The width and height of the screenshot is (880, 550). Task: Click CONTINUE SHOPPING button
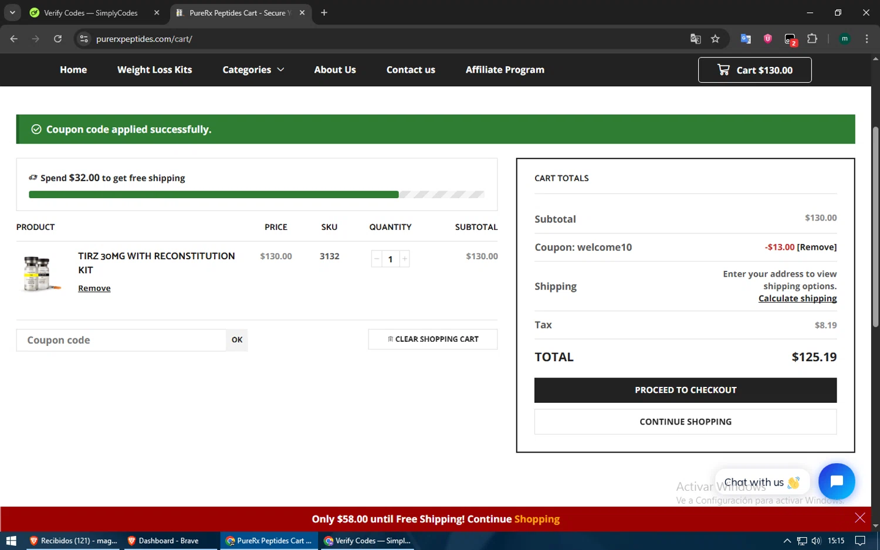point(685,422)
